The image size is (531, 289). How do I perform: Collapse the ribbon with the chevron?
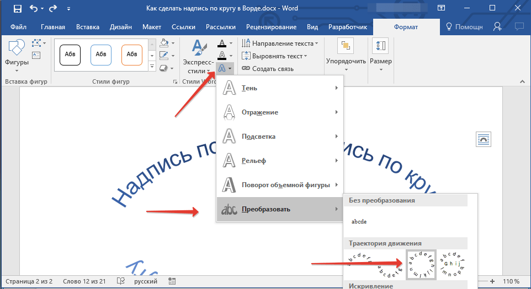pos(522,81)
